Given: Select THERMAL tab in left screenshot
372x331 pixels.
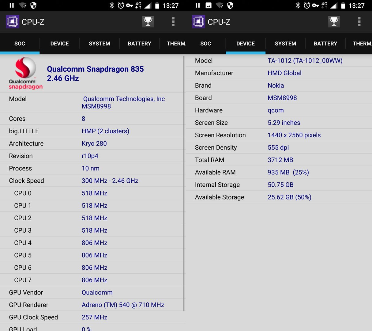Looking at the screenshot, I should (173, 44).
